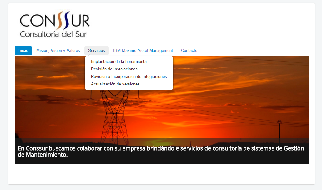
Task: Open IBM Maximo Asset Management page
Action: click(x=143, y=51)
